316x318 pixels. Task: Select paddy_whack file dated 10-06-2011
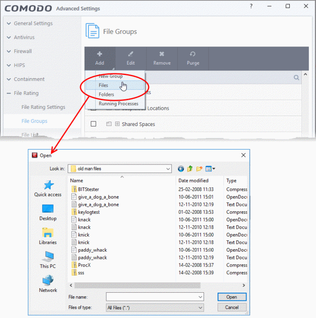pyautogui.click(x=93, y=250)
